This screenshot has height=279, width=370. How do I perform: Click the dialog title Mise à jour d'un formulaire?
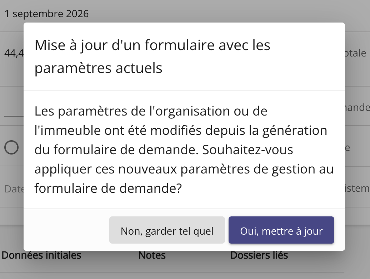[x=152, y=45]
